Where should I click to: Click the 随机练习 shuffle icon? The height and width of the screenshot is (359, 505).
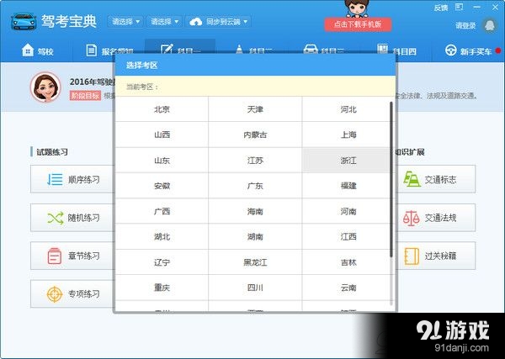click(56, 218)
